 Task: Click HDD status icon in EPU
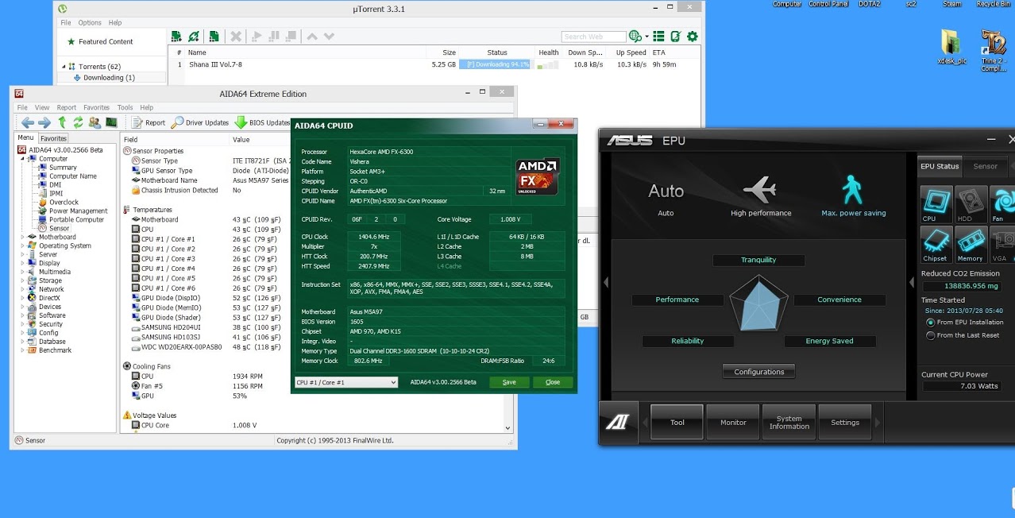click(x=971, y=205)
